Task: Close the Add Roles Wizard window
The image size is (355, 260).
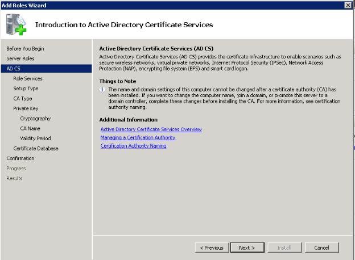Action: click(348, 5)
